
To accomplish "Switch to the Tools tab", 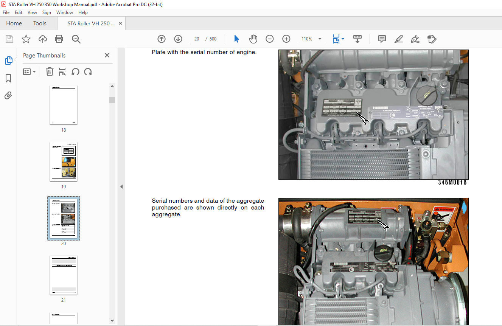I will tap(40, 23).
